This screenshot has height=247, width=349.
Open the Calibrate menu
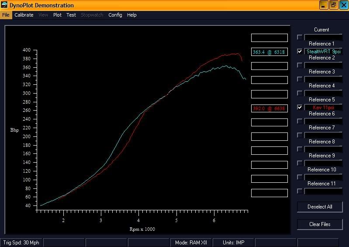pos(24,15)
